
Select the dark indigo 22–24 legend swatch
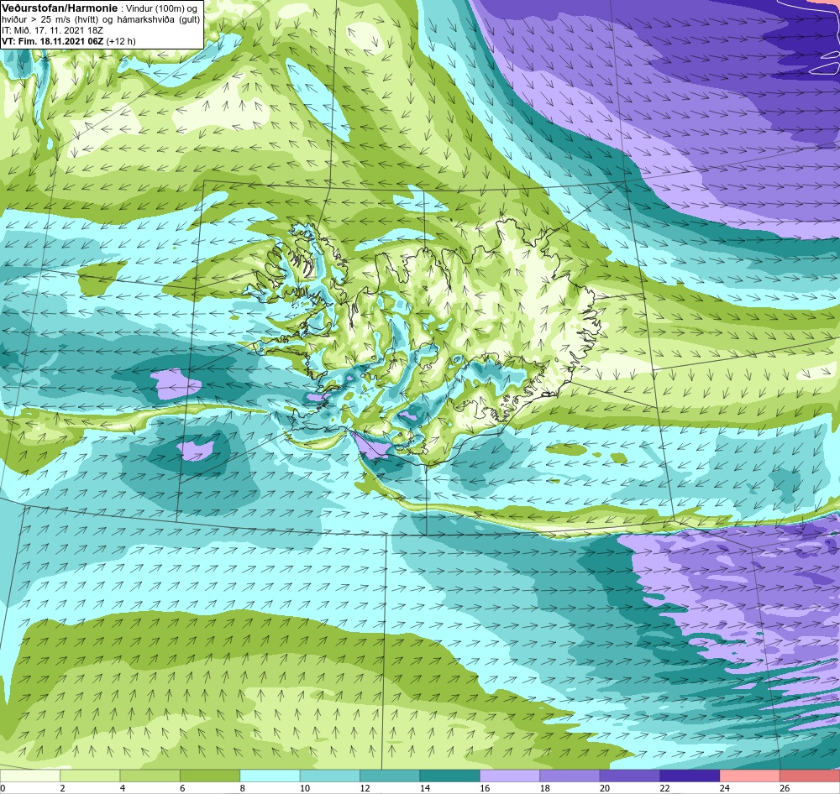pyautogui.click(x=690, y=776)
